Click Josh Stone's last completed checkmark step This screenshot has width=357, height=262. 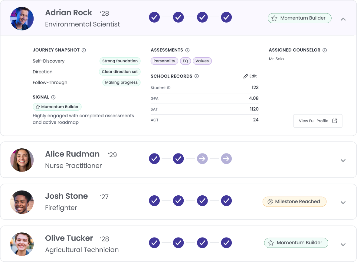pos(226,201)
